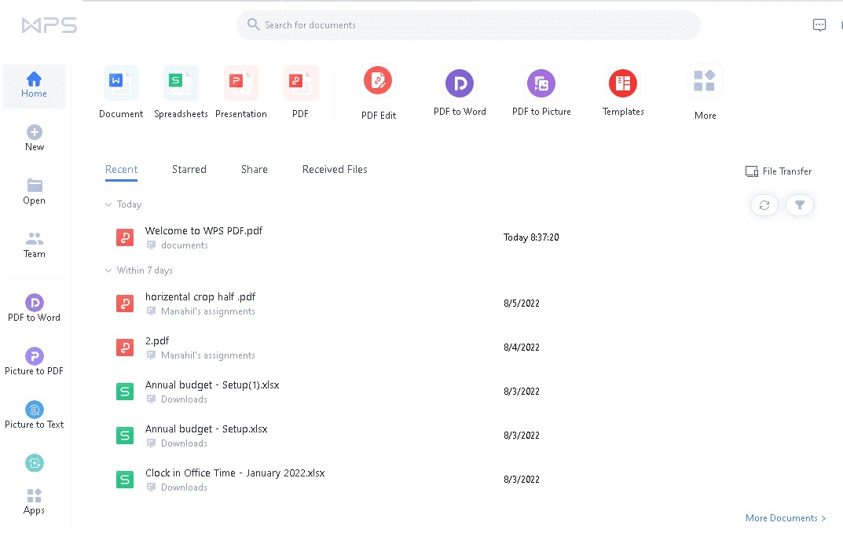Switch to the Recent tab
The image size is (843, 537).
[122, 170]
